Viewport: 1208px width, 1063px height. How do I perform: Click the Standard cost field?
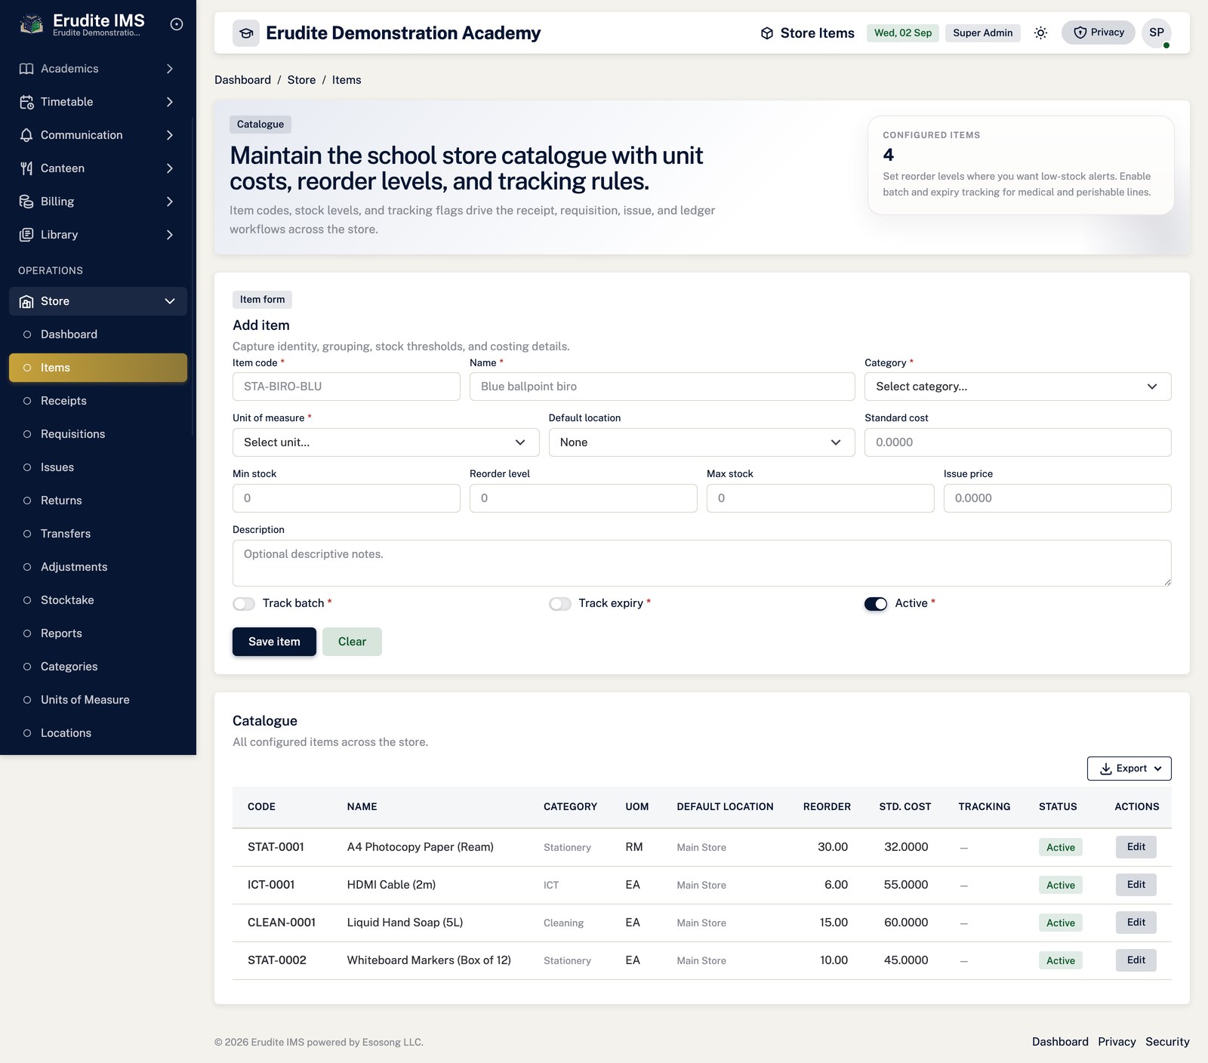(x=1018, y=442)
